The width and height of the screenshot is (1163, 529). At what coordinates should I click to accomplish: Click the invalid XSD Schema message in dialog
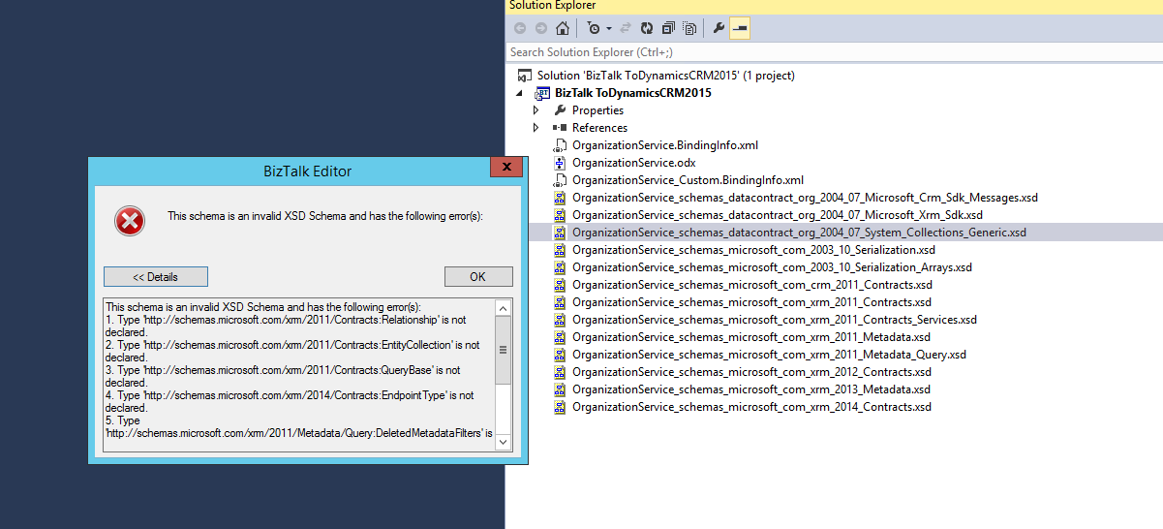tap(325, 216)
